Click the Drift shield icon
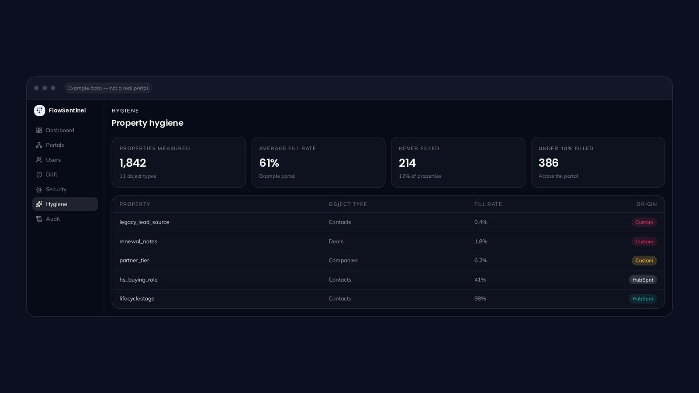The height and width of the screenshot is (393, 699). click(x=39, y=175)
